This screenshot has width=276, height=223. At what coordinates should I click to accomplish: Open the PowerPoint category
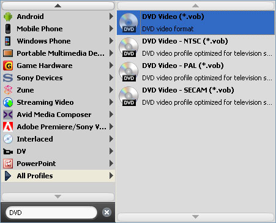pyautogui.click(x=58, y=164)
